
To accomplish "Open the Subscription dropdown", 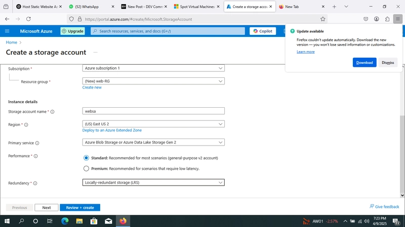I will tap(153, 68).
